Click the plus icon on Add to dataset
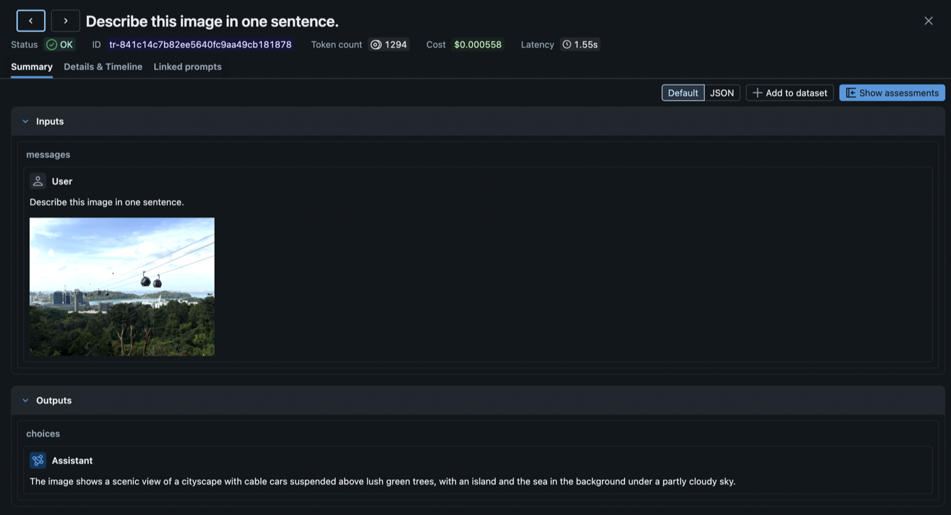 pos(757,93)
